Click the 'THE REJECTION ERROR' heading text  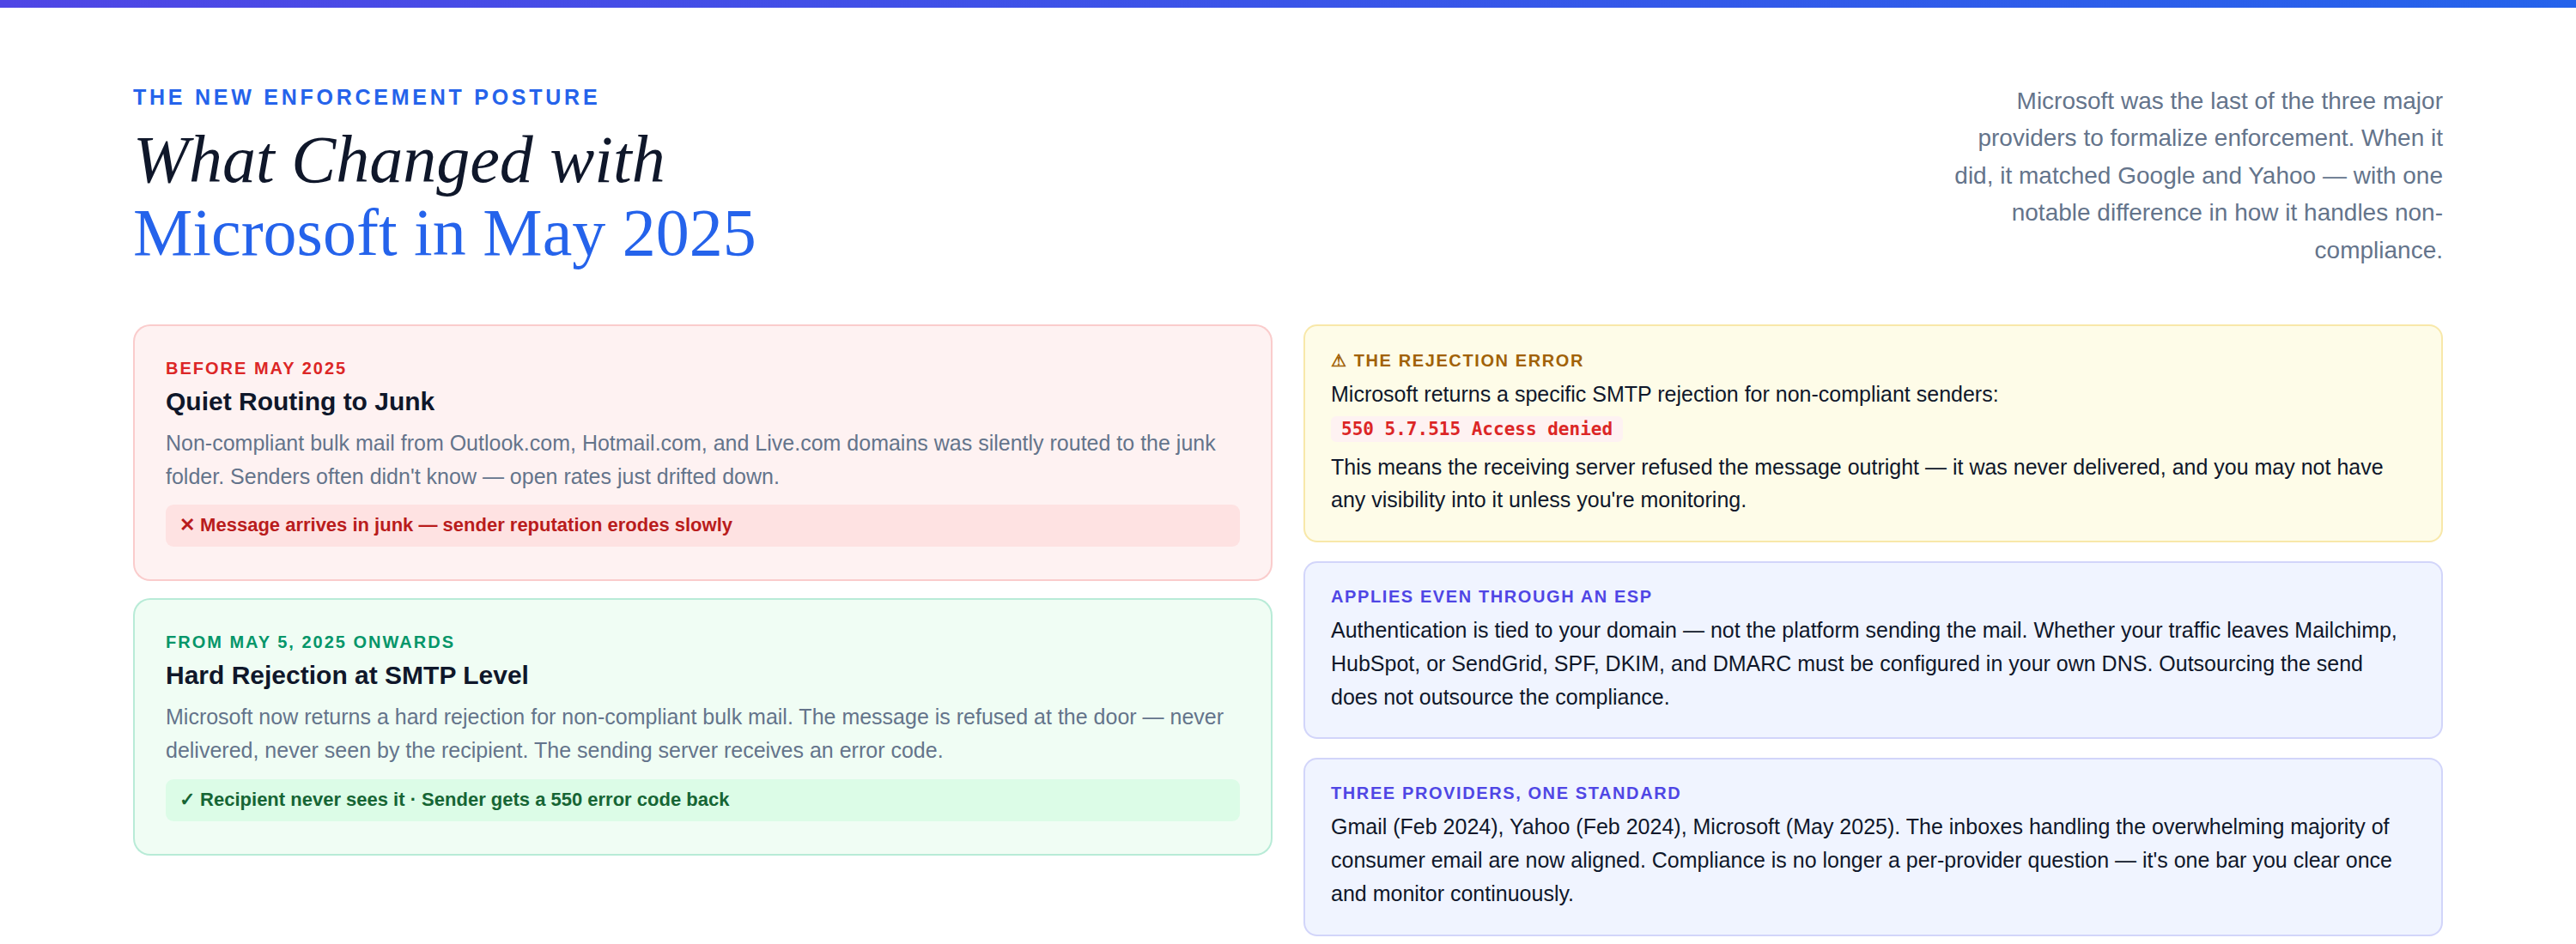pos(1468,360)
